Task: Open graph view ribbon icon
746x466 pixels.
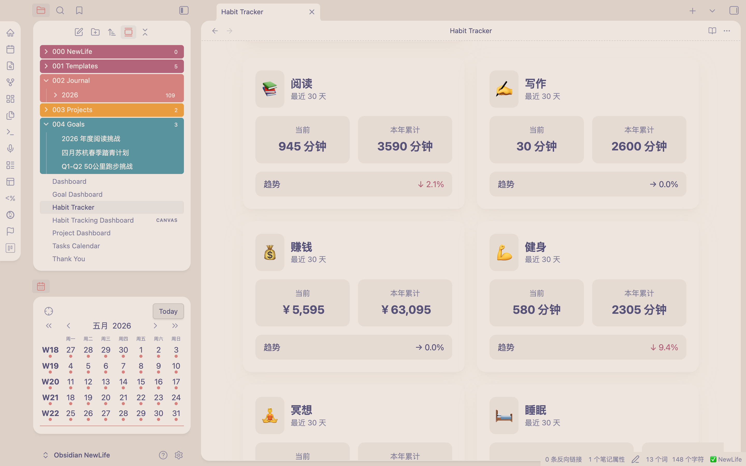Action: 10,82
